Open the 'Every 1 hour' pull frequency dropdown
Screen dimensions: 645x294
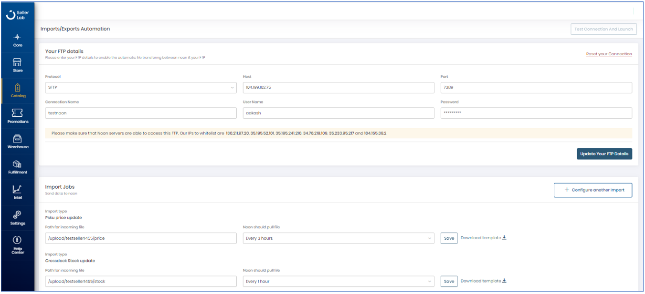pos(338,282)
